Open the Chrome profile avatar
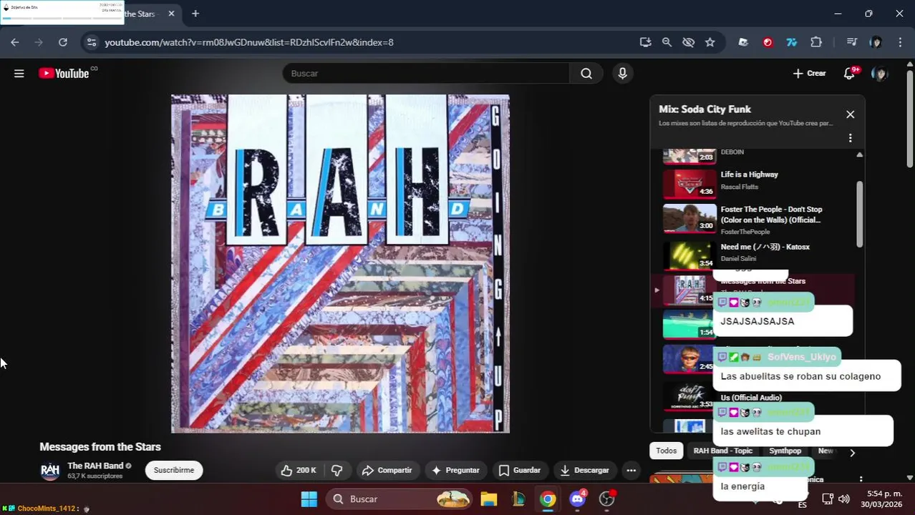 (x=876, y=42)
